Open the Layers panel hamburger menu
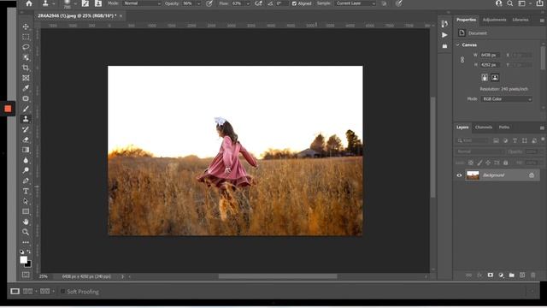Image resolution: width=547 pixels, height=308 pixels. (x=542, y=127)
